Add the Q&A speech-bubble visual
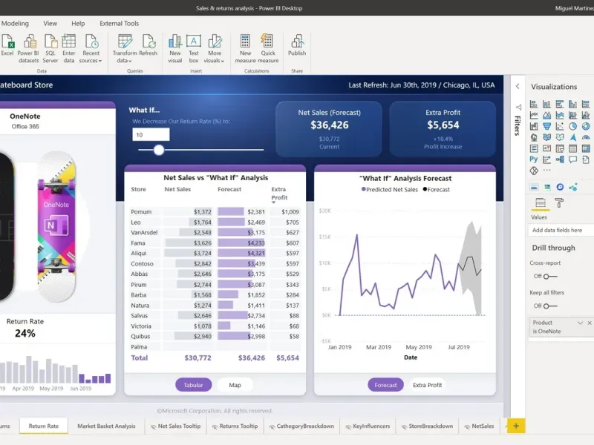This screenshot has width=594, height=445. 572,159
